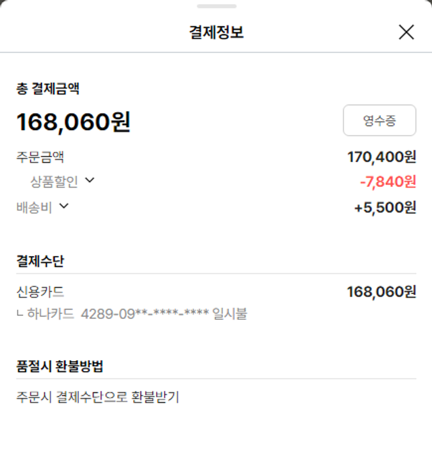Click the 신용카드 payment method label
432x466 pixels.
40,292
